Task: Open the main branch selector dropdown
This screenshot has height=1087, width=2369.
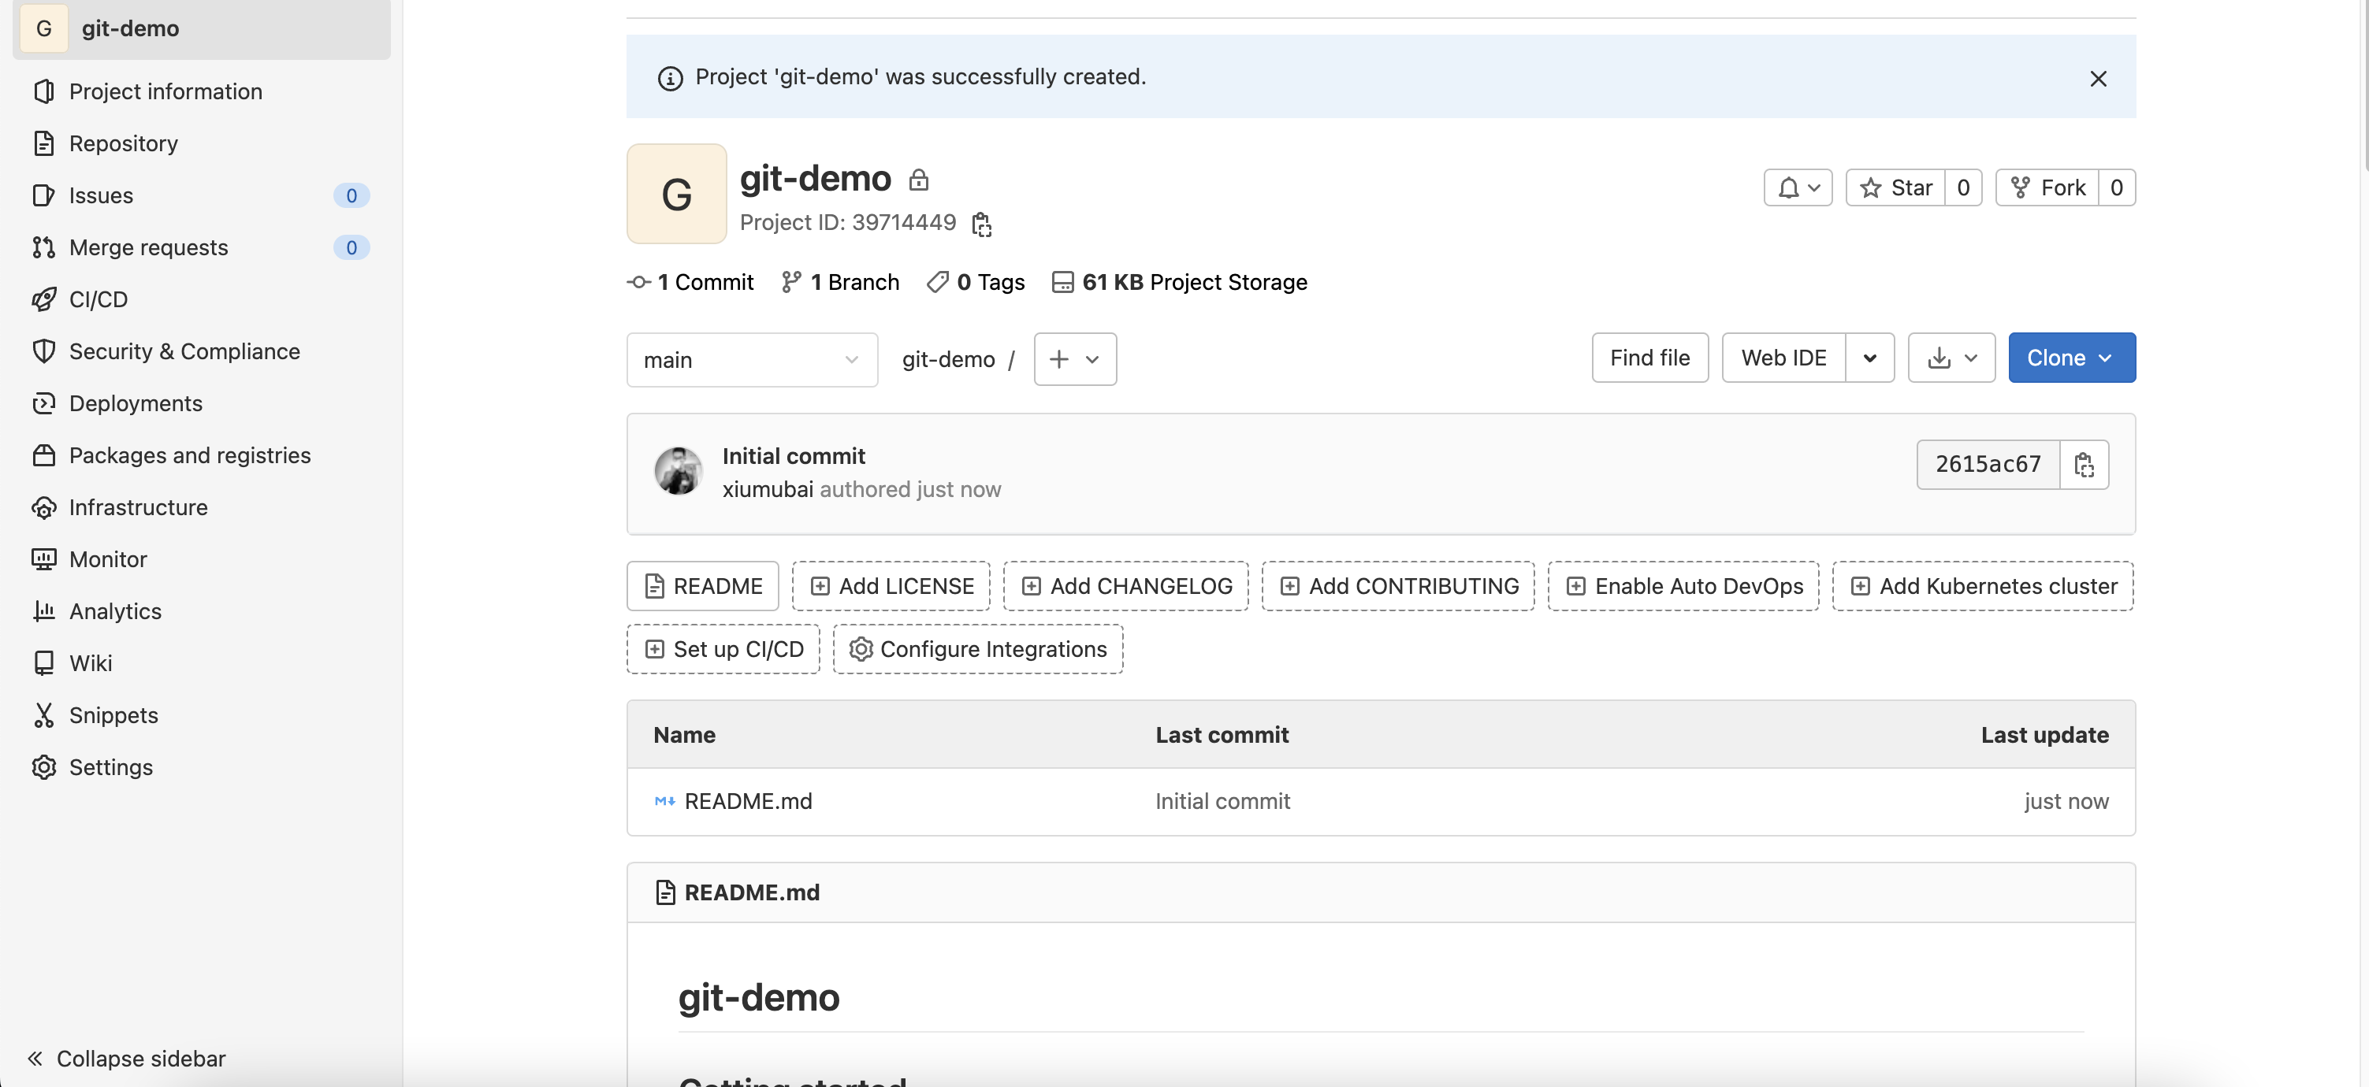Action: click(751, 360)
